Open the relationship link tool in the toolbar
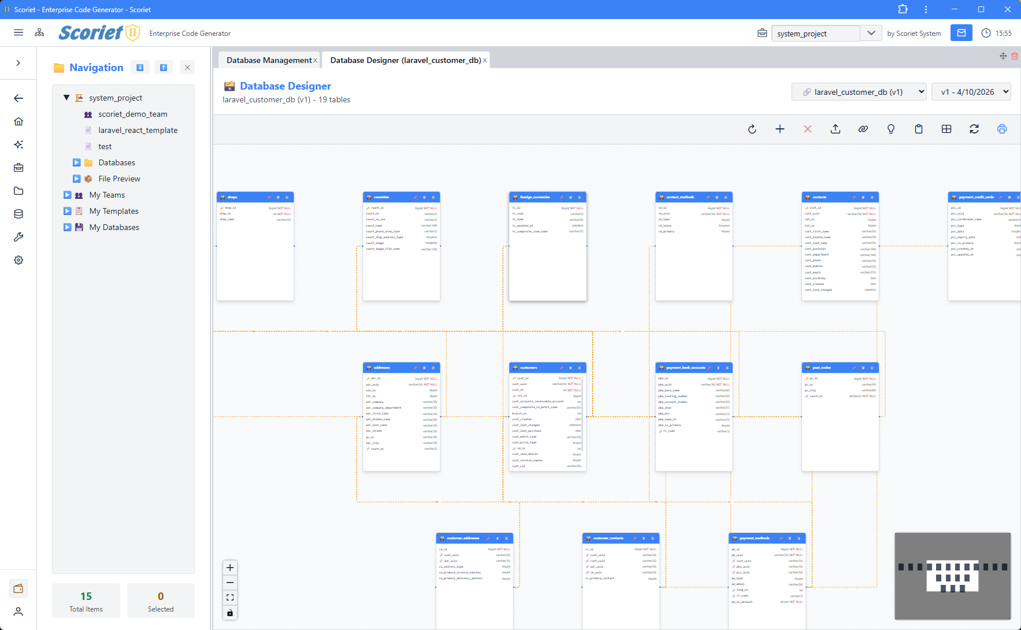 [863, 129]
